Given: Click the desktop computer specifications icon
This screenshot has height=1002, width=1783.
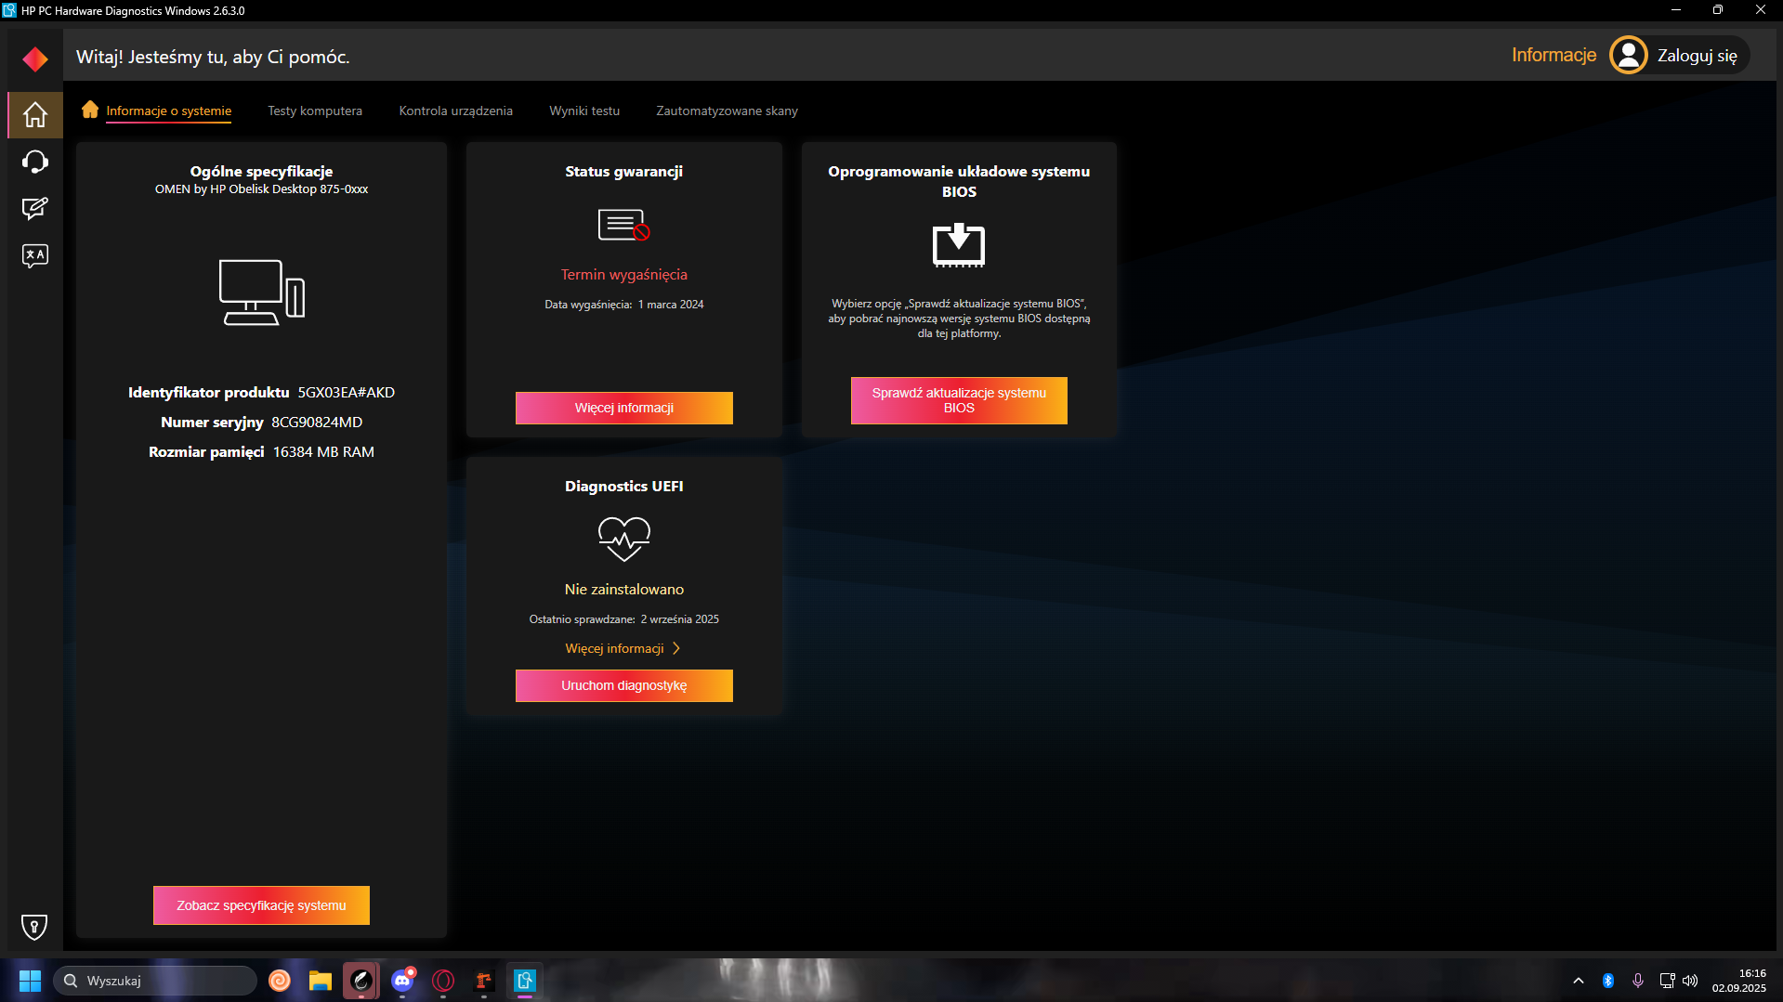Looking at the screenshot, I should tap(262, 293).
